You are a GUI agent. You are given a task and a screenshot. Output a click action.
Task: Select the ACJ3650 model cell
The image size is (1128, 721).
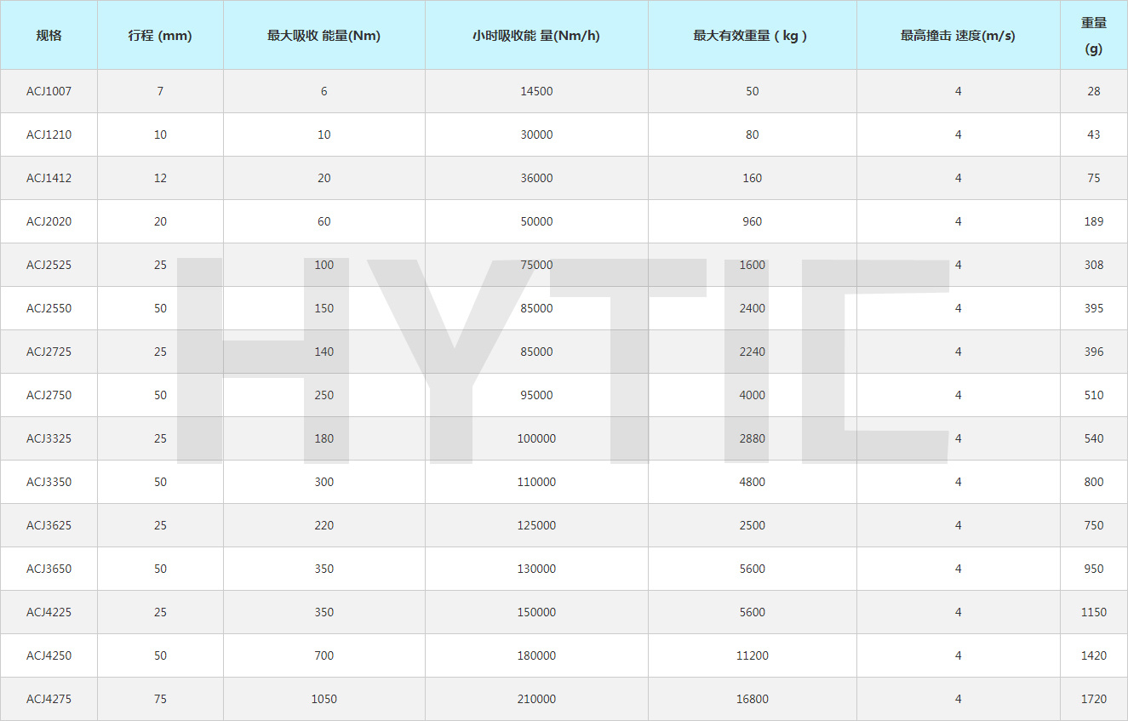pyautogui.click(x=49, y=569)
